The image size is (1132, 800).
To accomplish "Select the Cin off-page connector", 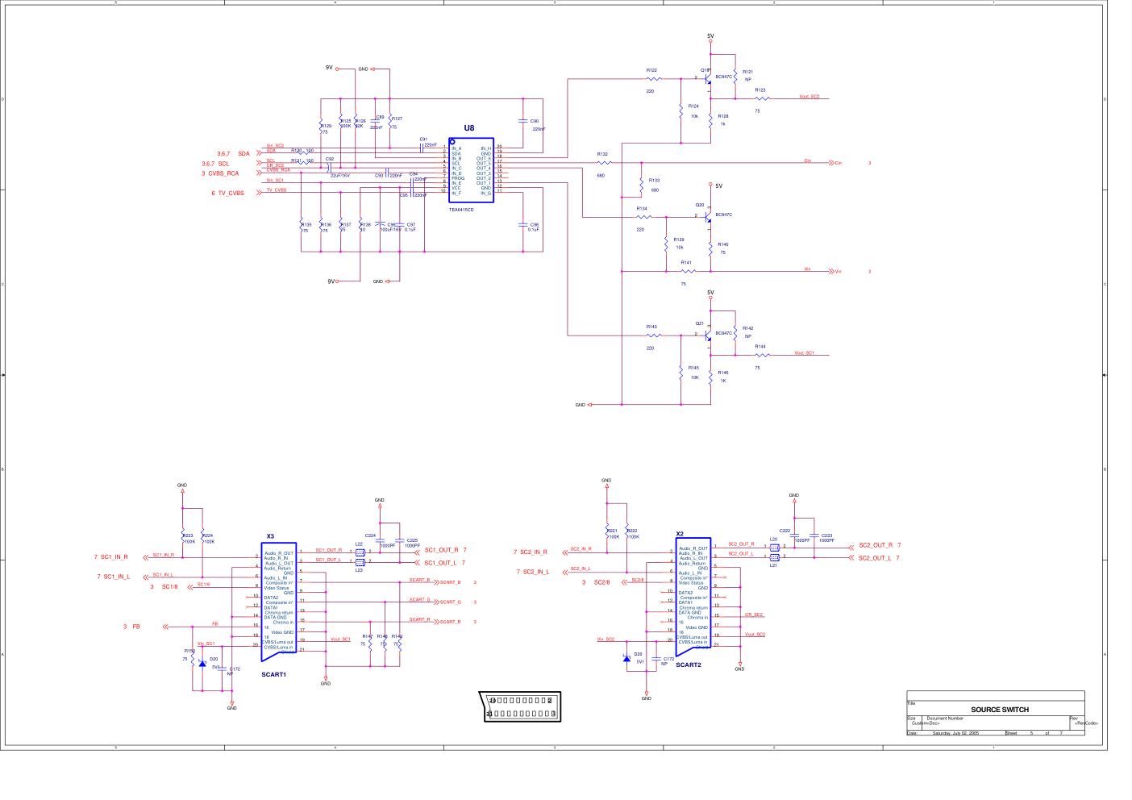I will (x=835, y=163).
